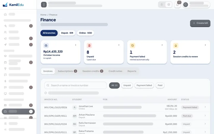Click the Payment failed status badge
The height and width of the screenshot is (134, 214).
(x=190, y=107)
